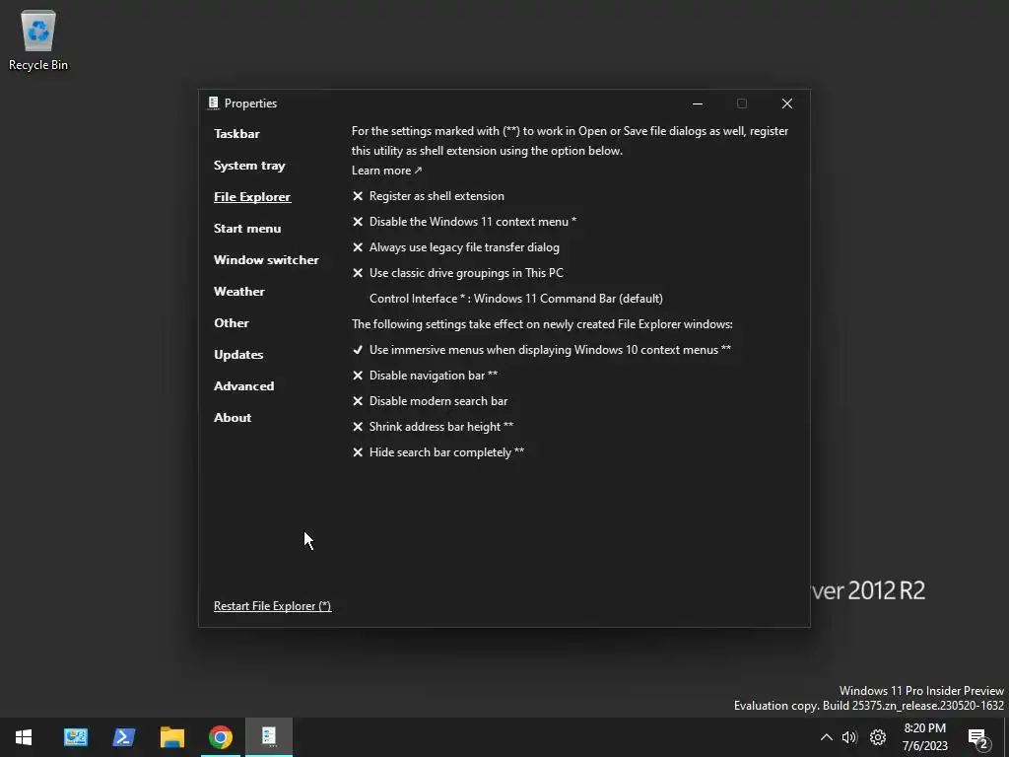1009x757 pixels.
Task: Open Google Chrome from the taskbar
Action: [220, 737]
